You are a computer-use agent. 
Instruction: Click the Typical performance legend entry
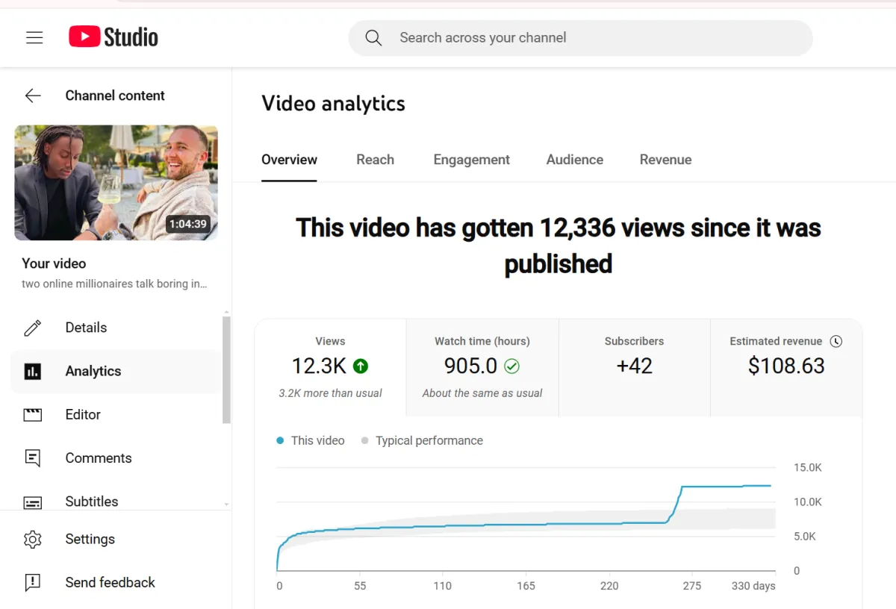pos(422,440)
